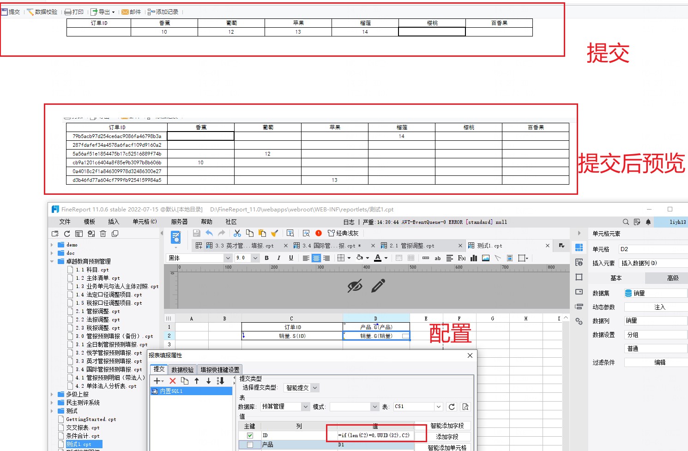Toggle underline formatting U
Viewport: 688px width, 451px height.
click(291, 258)
